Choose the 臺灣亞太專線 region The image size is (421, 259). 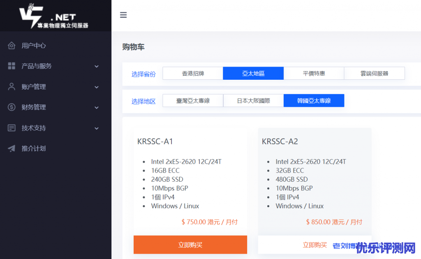(x=193, y=101)
